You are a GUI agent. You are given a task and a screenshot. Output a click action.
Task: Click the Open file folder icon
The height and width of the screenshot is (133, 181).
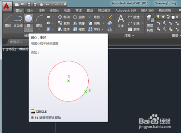[x=23, y=4]
